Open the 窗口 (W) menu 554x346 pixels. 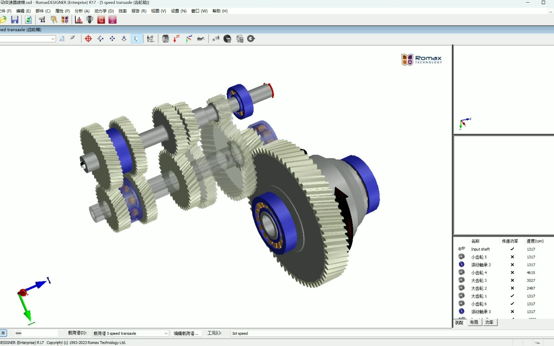point(199,11)
